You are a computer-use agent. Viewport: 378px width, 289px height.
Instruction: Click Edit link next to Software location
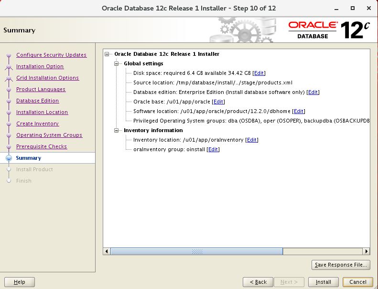pyautogui.click(x=299, y=111)
